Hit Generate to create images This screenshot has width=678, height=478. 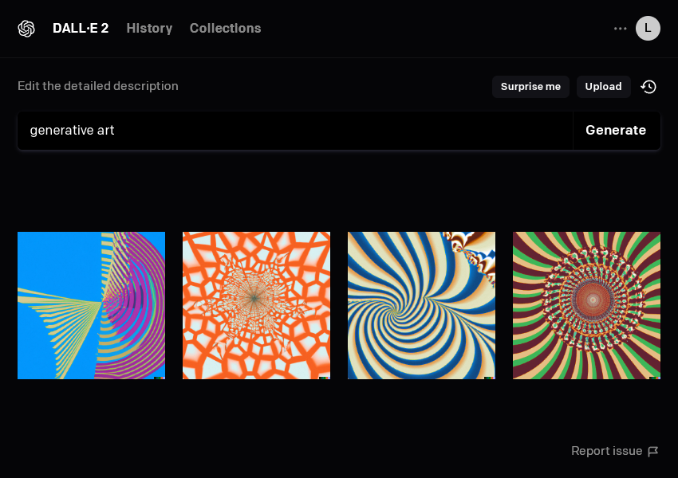point(616,131)
